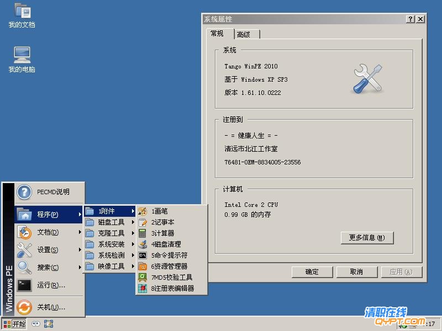
Task: Expand the 磁盘工具 submenu arrow
Action: point(133,222)
